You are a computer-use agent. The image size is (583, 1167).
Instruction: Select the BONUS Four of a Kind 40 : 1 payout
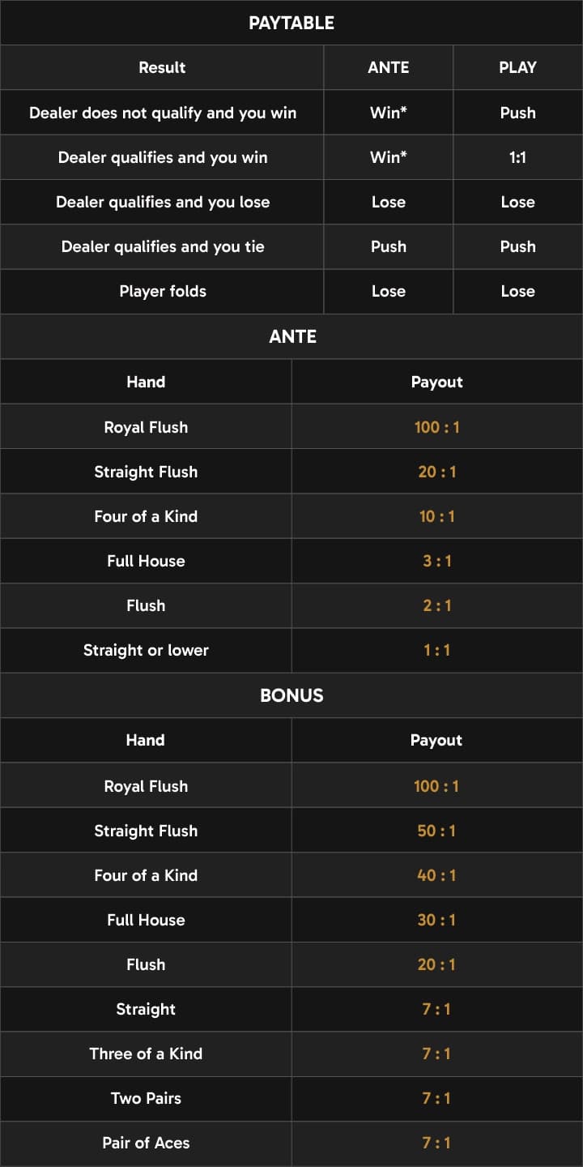(437, 875)
